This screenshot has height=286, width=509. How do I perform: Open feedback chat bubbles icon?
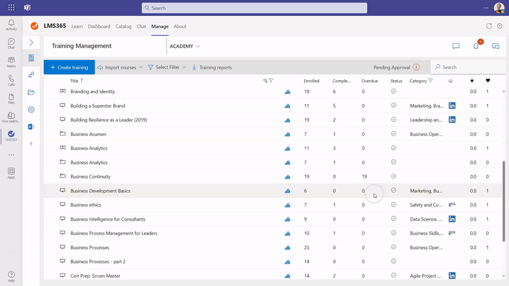[496, 46]
